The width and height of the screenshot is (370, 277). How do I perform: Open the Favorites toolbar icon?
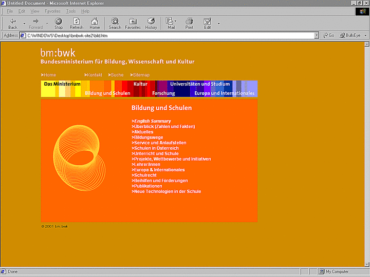click(133, 24)
